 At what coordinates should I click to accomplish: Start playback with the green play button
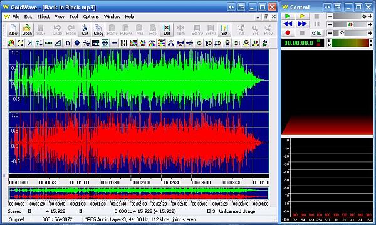pyautogui.click(x=288, y=16)
